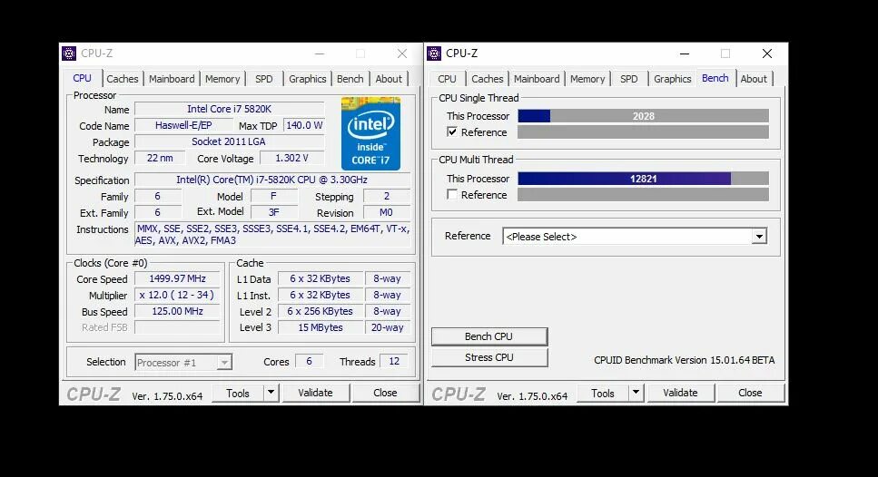Viewport: 878px width, 477px height.
Task: Click Validate in left window
Action: point(315,393)
